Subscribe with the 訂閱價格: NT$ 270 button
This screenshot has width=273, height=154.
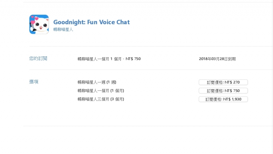pos(223,82)
